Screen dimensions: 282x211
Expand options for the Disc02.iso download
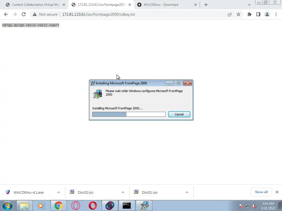123,192
